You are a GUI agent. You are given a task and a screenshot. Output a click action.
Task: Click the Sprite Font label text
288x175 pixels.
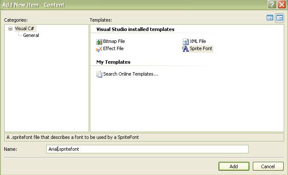(x=201, y=48)
